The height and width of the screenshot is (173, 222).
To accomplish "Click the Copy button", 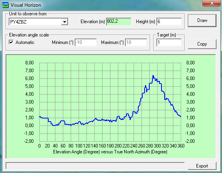I will click(202, 44).
